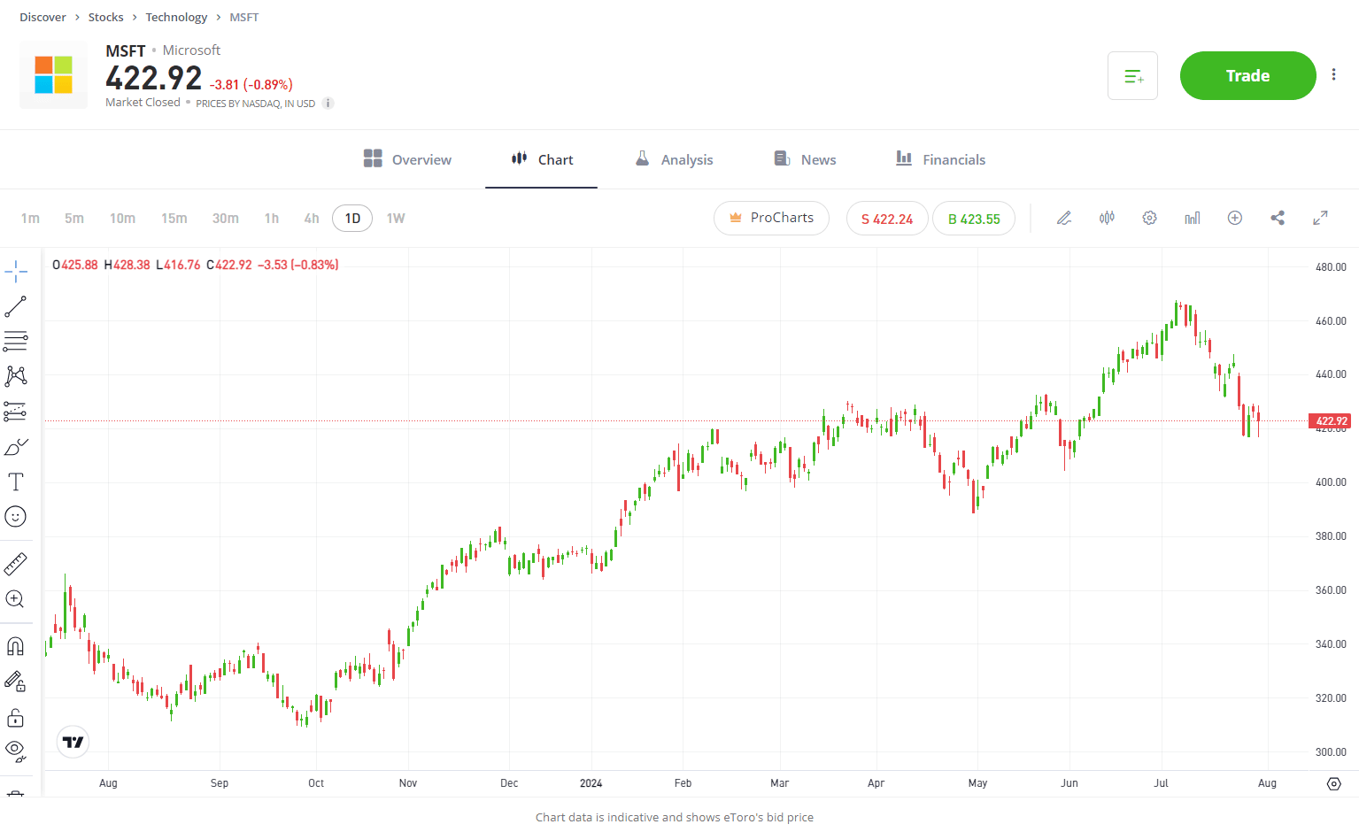Open the Technology breadcrumb
This screenshot has width=1359, height=832.
pyautogui.click(x=176, y=17)
